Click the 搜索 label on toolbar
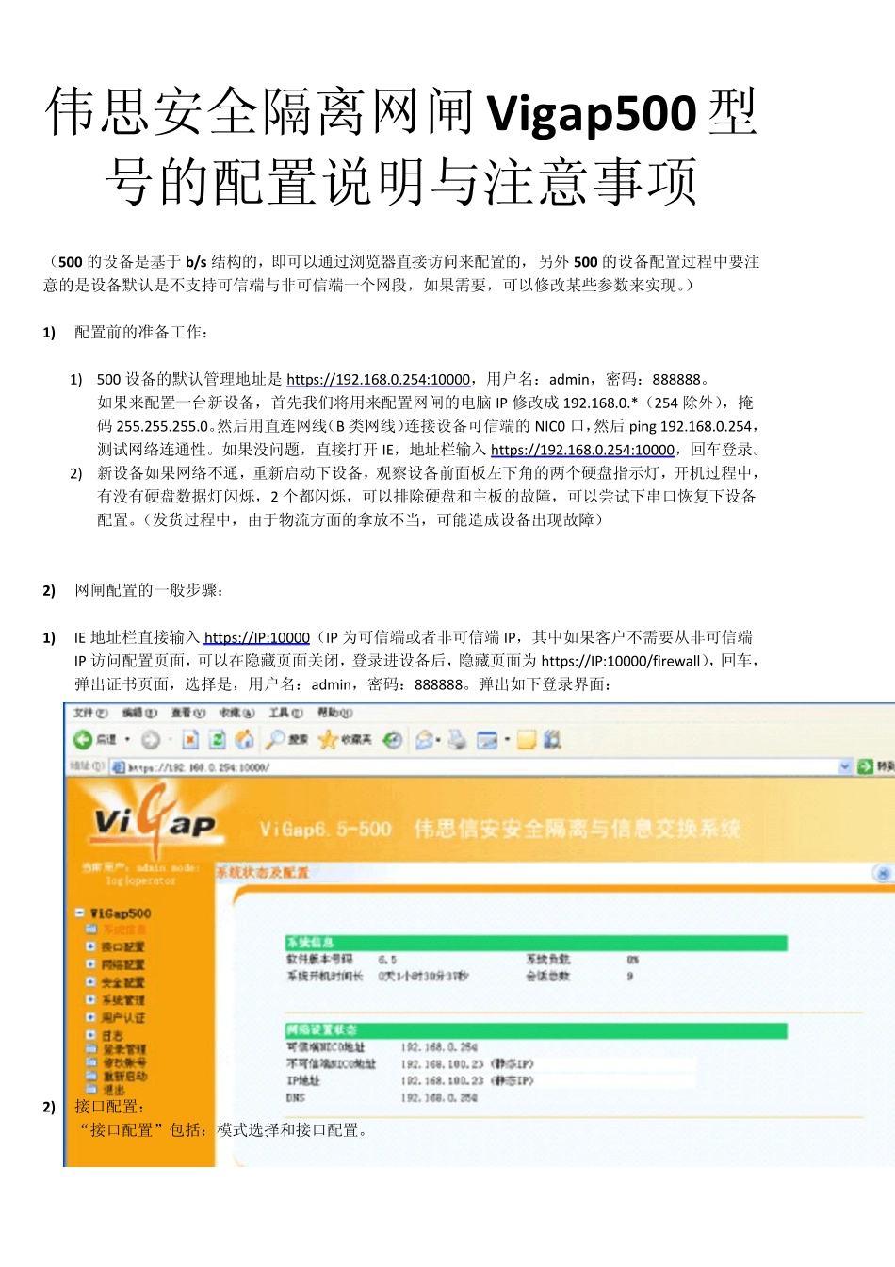Image resolution: width=895 pixels, height=1267 pixels. [x=298, y=740]
